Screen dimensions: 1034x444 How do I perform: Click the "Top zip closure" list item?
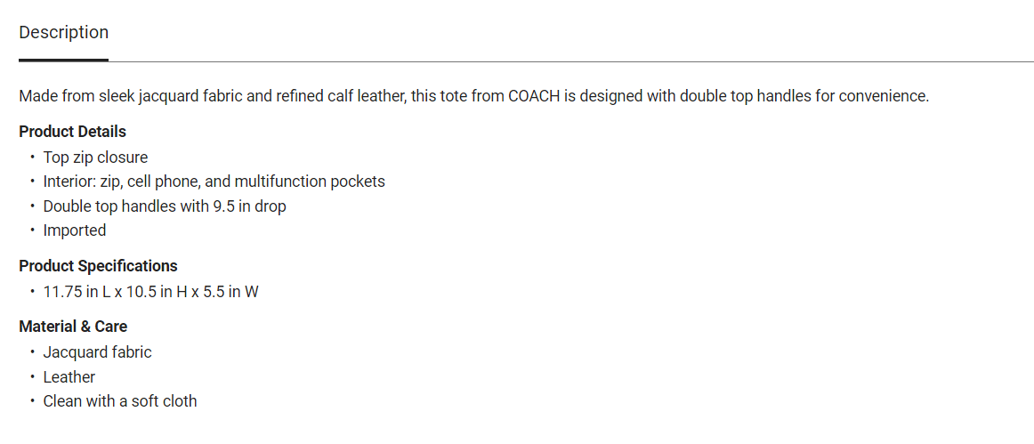95,157
